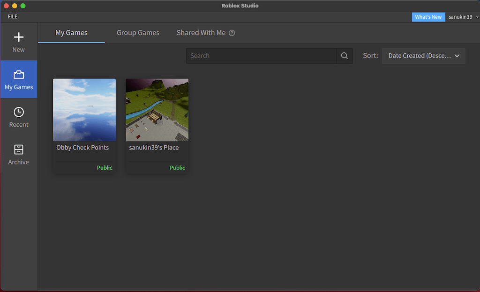
Task: Switch to the Group Games tab
Action: [x=138, y=33]
